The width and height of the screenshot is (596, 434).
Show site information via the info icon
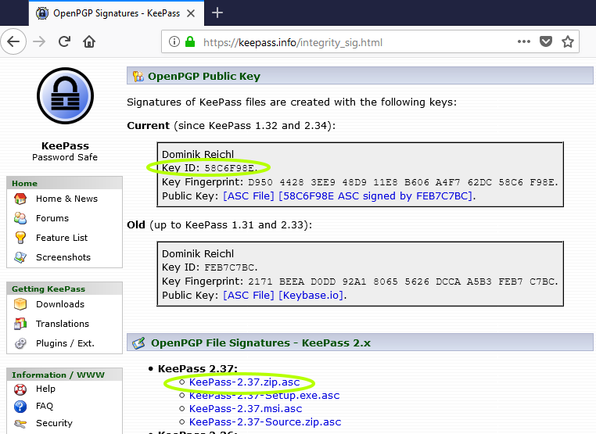click(174, 42)
